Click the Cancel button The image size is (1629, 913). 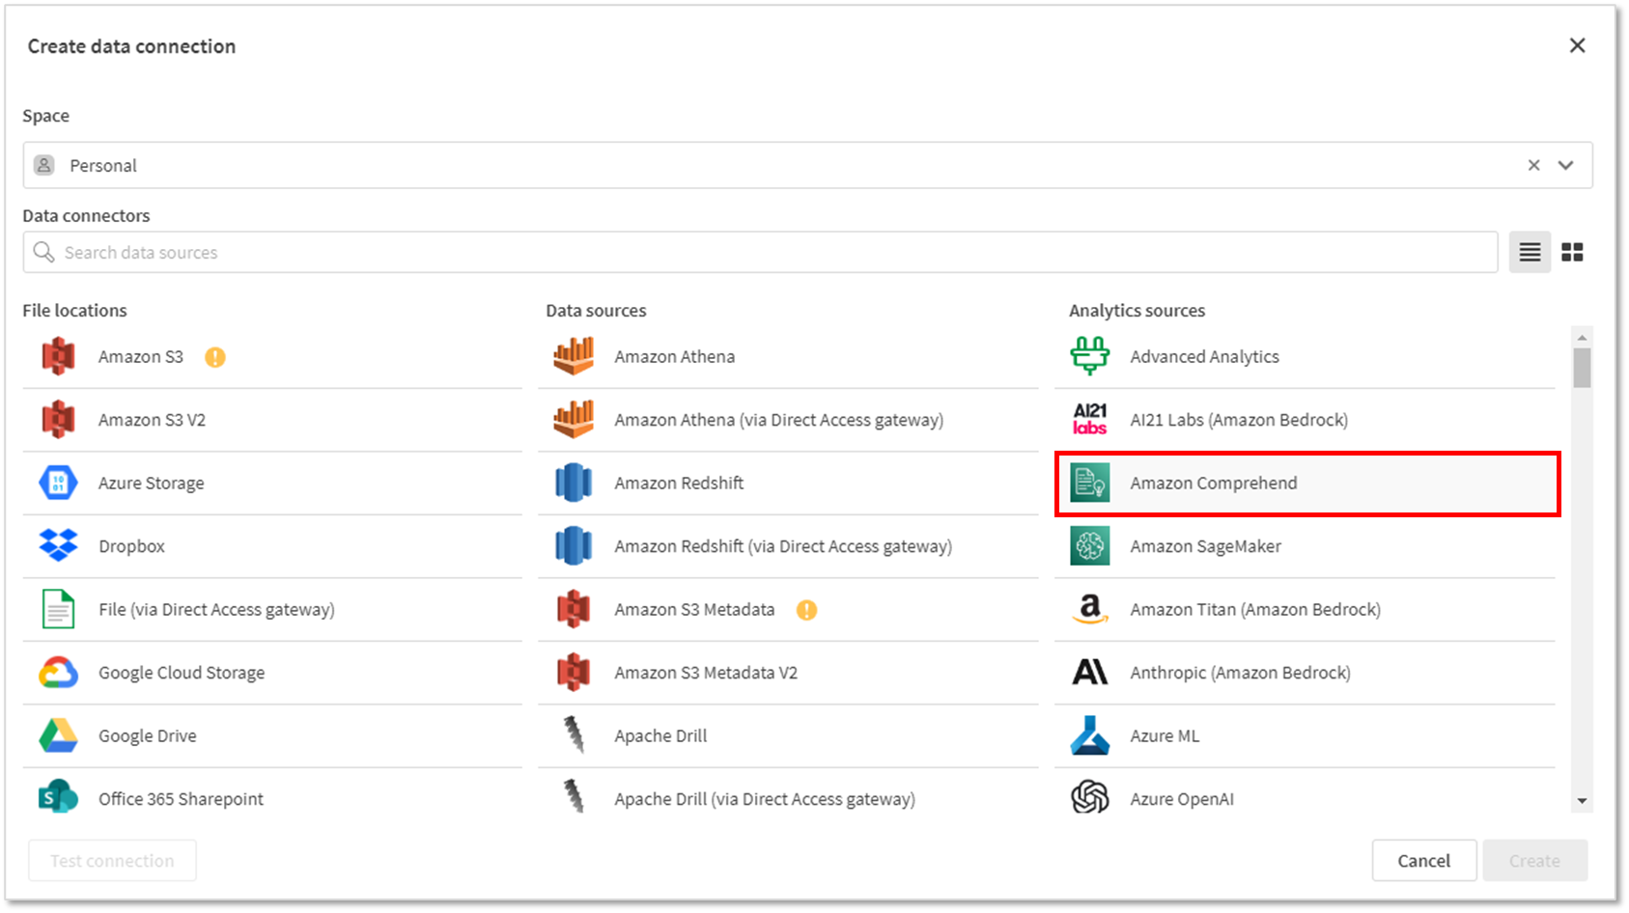point(1424,860)
